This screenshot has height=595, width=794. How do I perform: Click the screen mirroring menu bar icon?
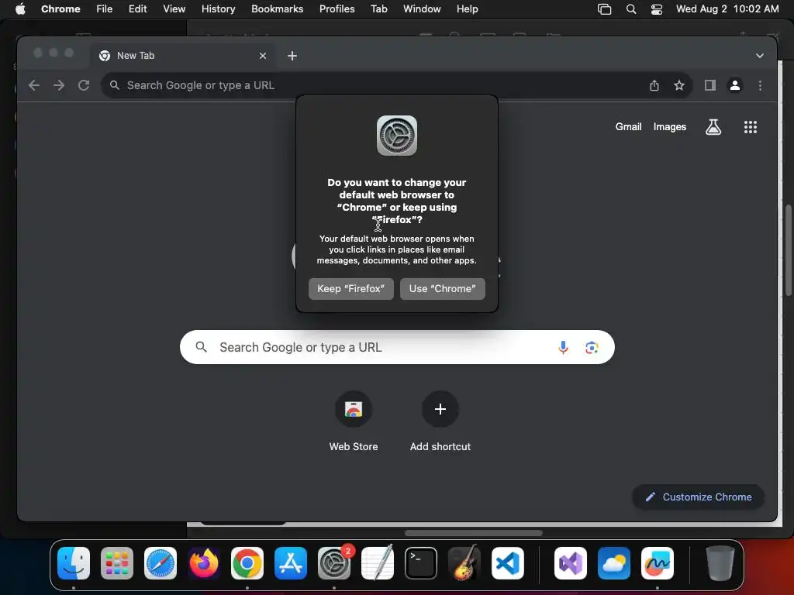click(x=604, y=9)
